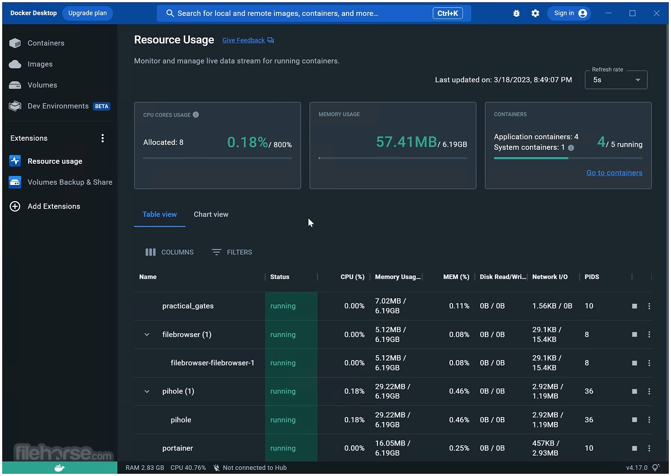Open Resource usage extension icon
Screen dimensions: 671x476
point(15,161)
